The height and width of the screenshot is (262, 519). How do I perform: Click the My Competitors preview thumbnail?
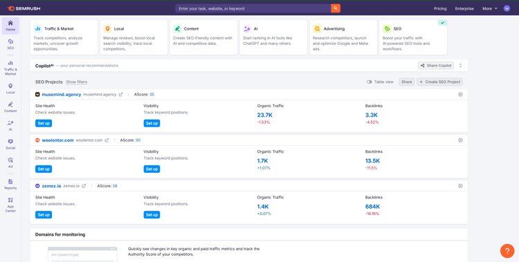(82, 254)
